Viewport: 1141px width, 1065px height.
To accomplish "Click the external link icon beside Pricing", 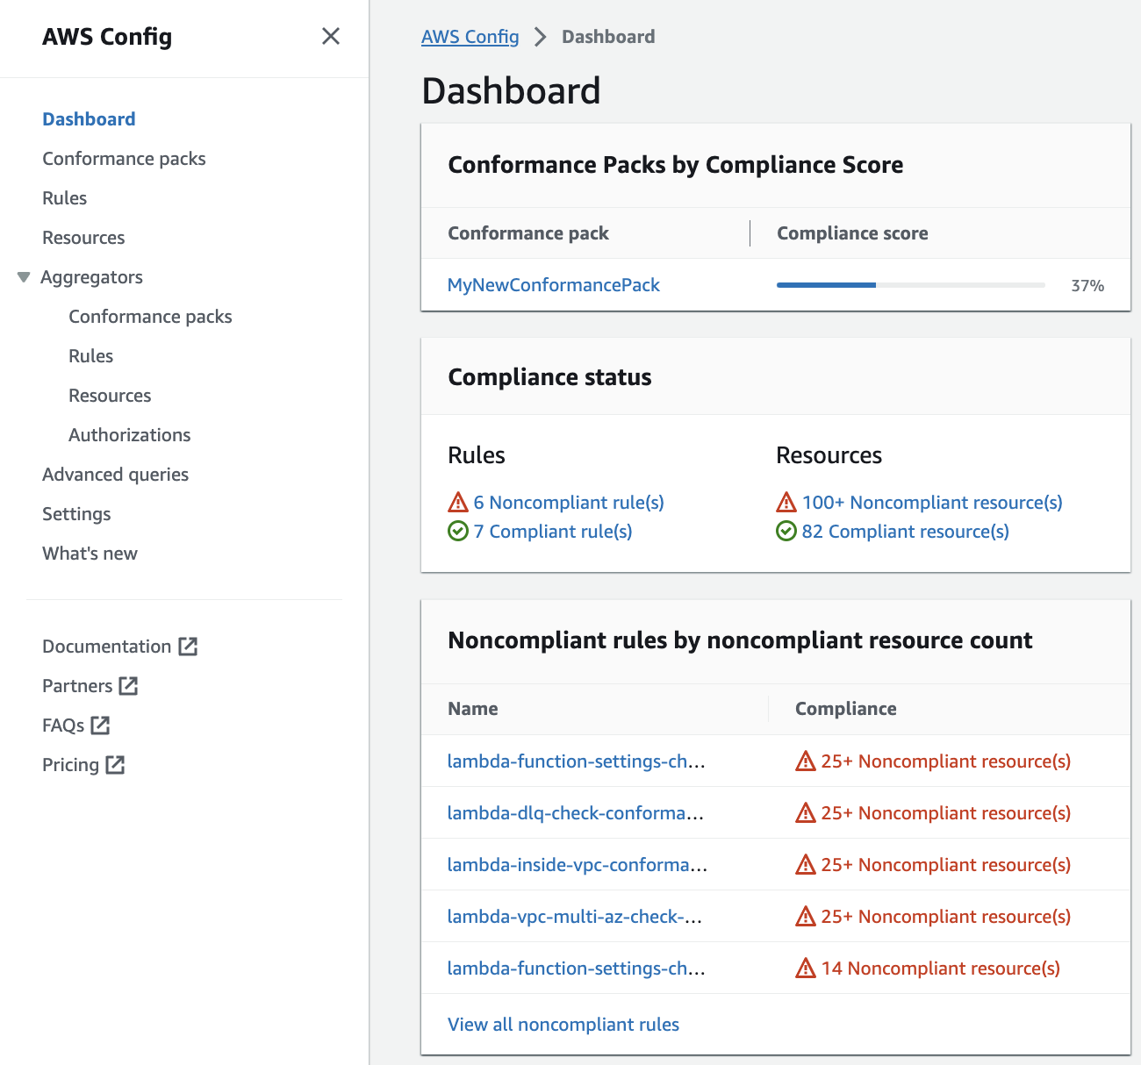I will 117,765.
